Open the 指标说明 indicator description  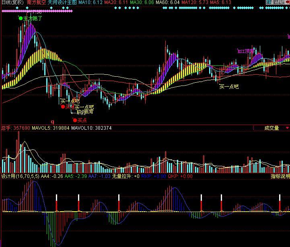pos(280,176)
